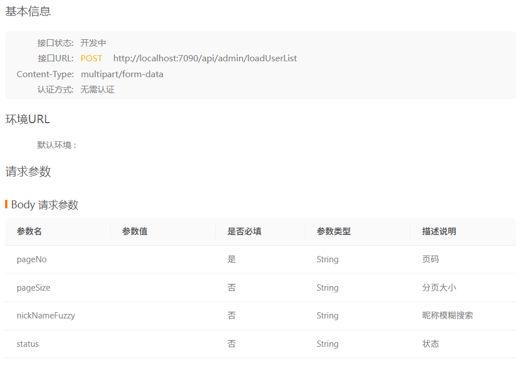Image resolution: width=528 pixels, height=365 pixels.
Task: Select the POST method label
Action: click(91, 58)
